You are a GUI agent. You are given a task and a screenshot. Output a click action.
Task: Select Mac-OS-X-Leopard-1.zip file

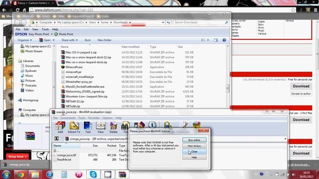81,52
